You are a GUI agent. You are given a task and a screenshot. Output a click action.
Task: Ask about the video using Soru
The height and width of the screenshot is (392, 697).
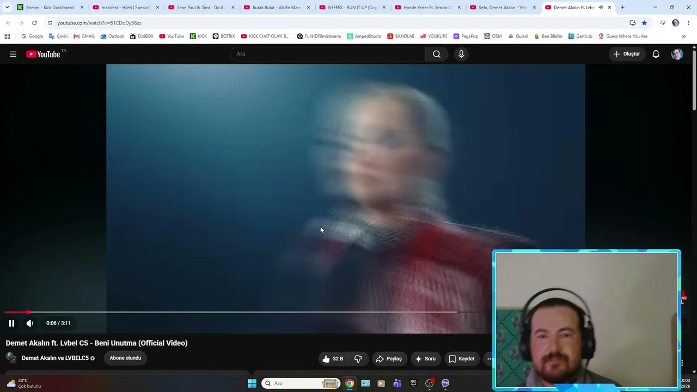(x=425, y=359)
